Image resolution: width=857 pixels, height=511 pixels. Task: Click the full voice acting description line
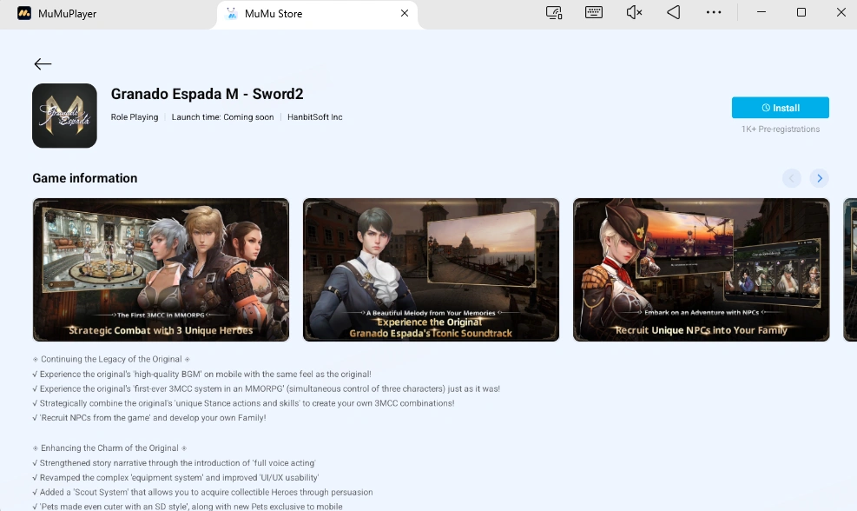pos(174,463)
